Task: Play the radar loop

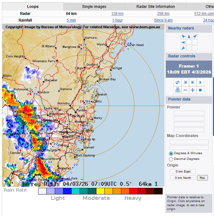Action: click(x=200, y=82)
